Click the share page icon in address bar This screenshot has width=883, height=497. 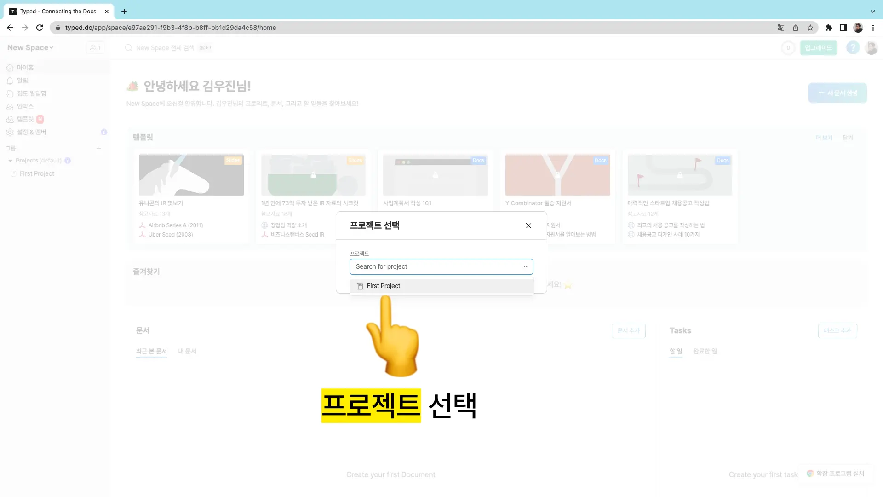tap(796, 28)
